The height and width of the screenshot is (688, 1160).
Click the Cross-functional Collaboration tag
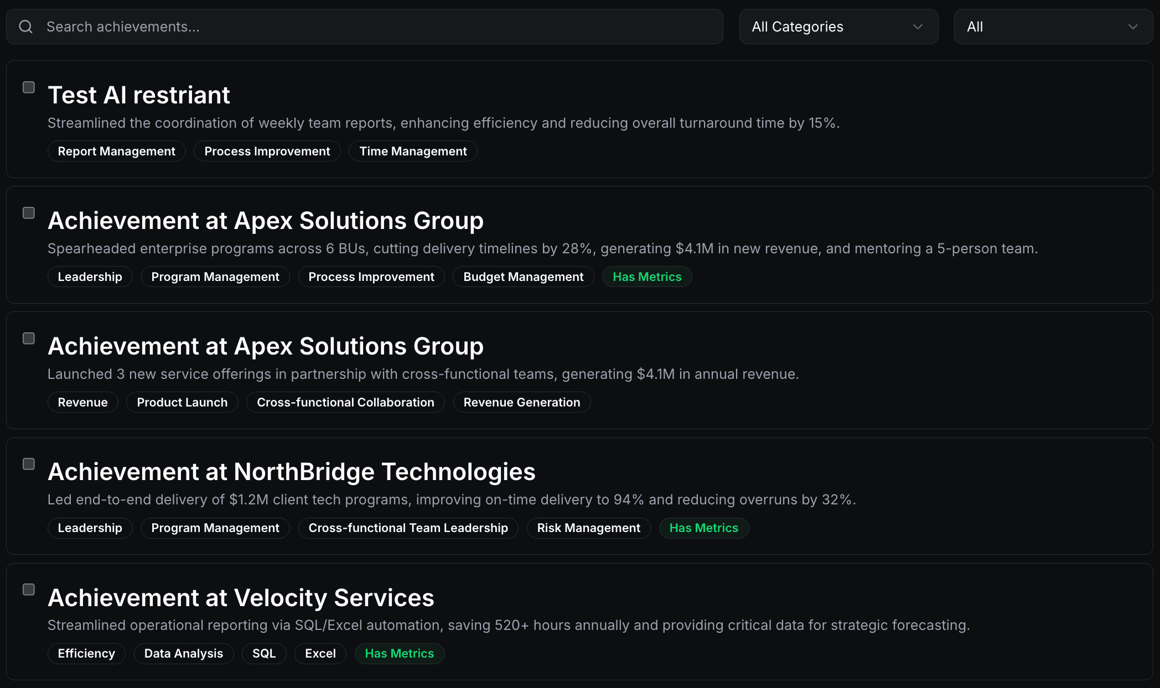click(345, 402)
